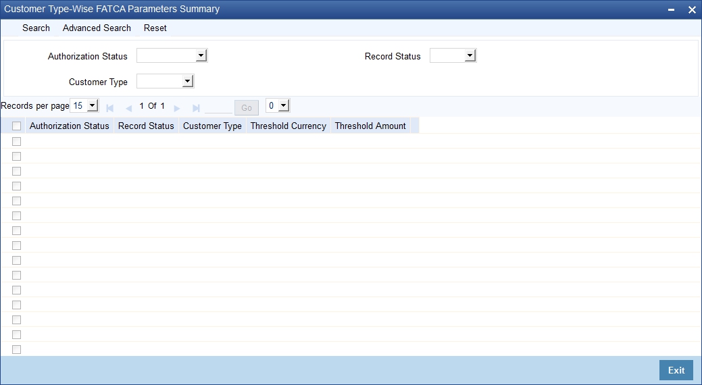Image resolution: width=702 pixels, height=385 pixels.
Task: Minimize the FATCA Parameters Summary window
Action: click(671, 9)
